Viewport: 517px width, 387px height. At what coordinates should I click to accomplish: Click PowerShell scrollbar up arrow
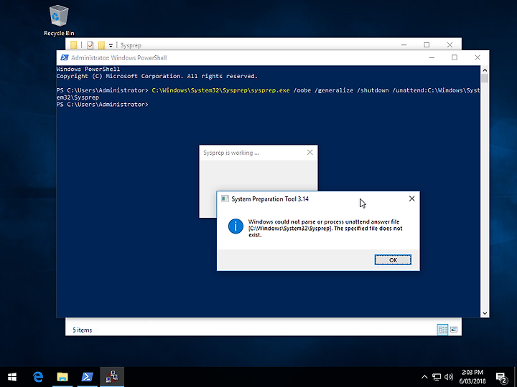[485, 70]
